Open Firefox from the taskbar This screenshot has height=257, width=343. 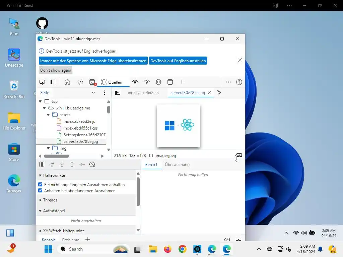click(168, 249)
